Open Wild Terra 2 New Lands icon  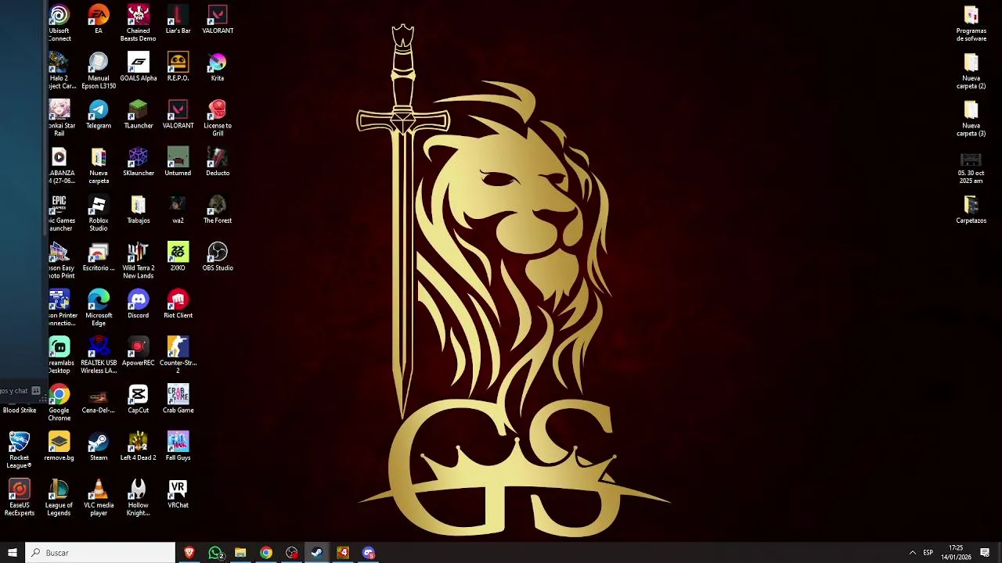[x=139, y=261]
